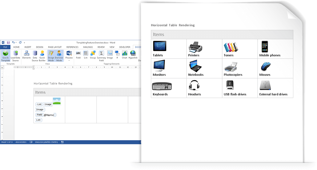Launch the Quick Builder
Screen dimensions: 317x170
42,56
